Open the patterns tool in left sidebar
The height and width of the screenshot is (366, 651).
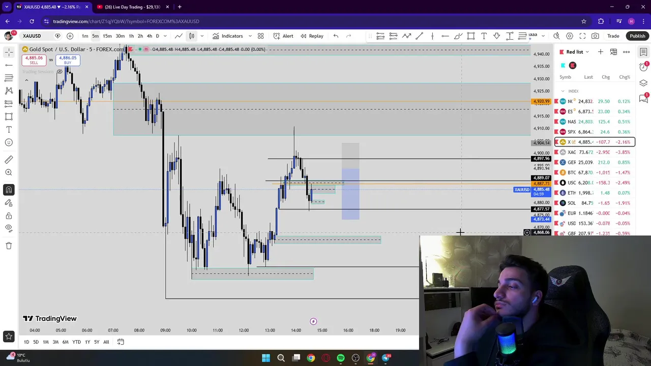[x=9, y=90]
